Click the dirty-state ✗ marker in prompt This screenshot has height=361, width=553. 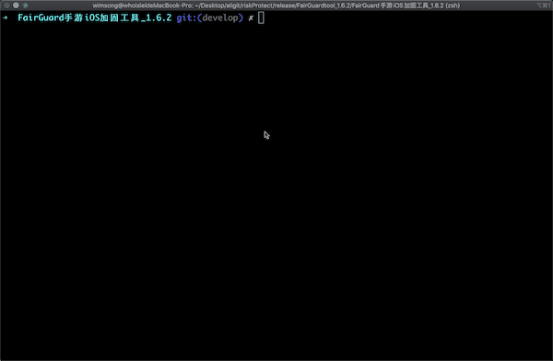251,18
